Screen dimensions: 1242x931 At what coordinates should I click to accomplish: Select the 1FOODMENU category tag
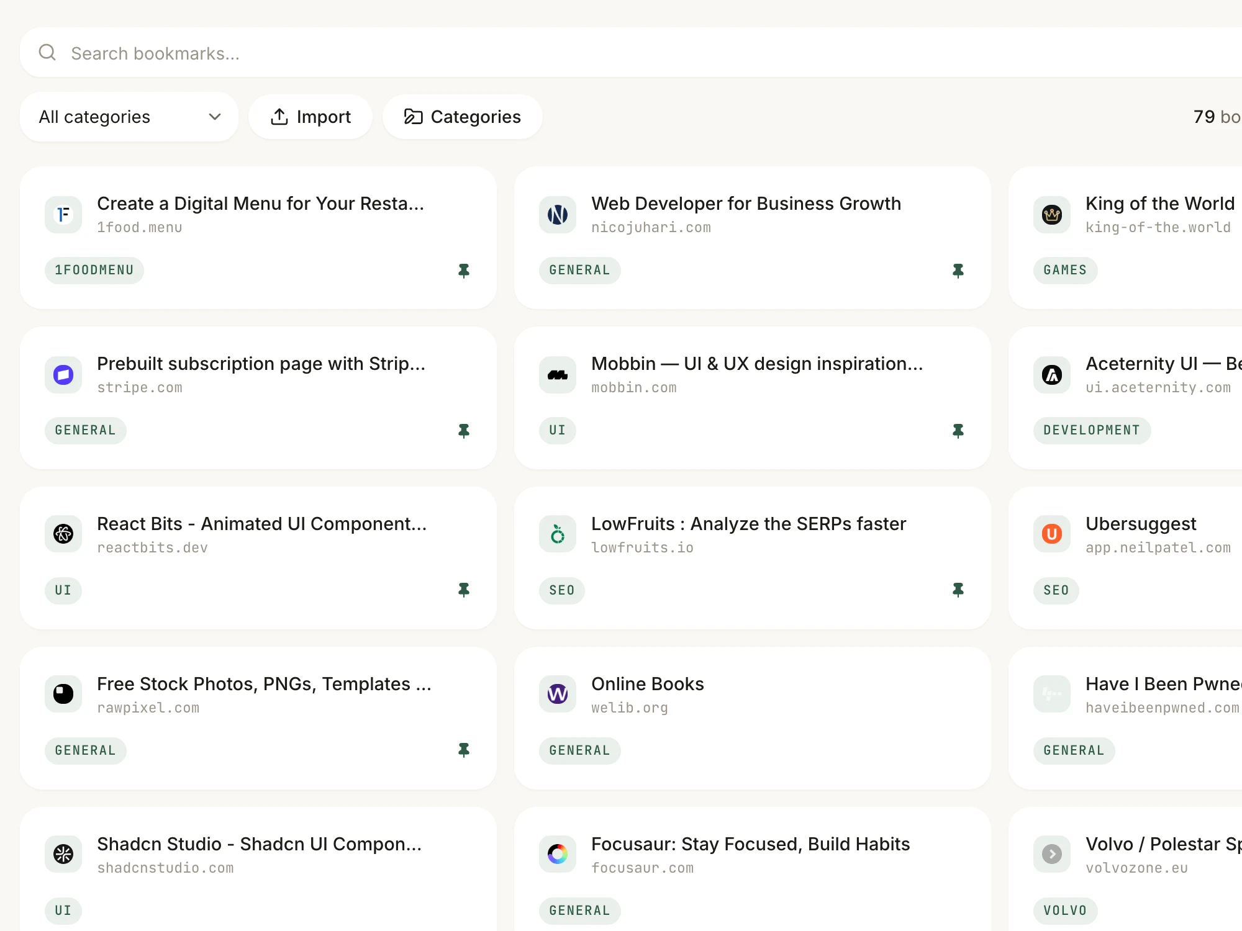click(x=94, y=270)
